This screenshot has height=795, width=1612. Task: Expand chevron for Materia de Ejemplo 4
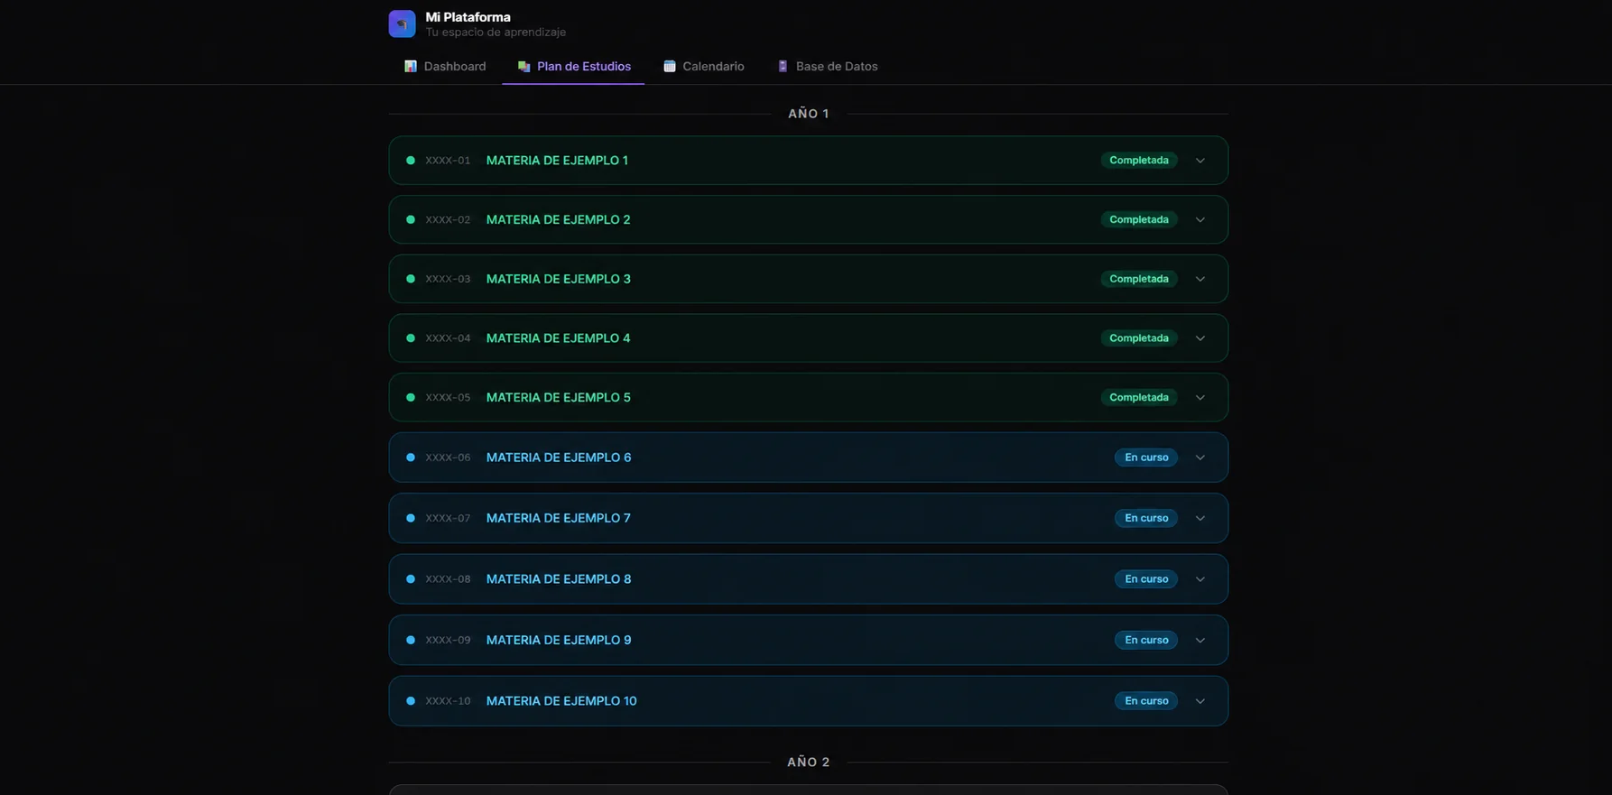[1200, 338]
